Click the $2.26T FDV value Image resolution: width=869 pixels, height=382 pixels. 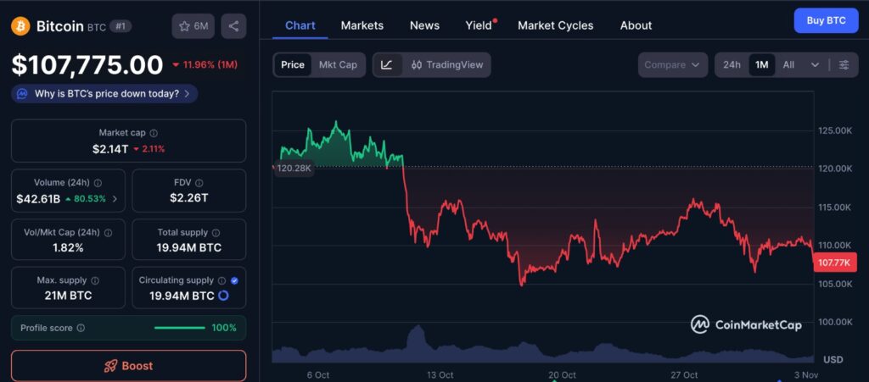tap(189, 198)
